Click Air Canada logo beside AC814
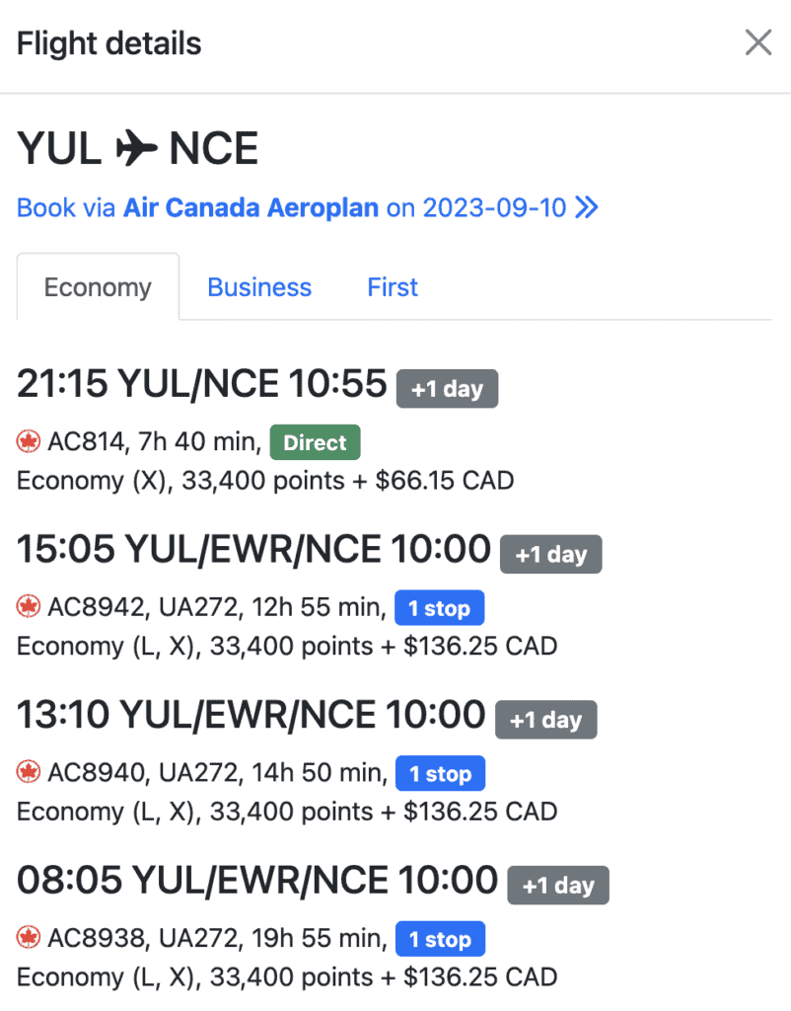This screenshot has width=791, height=1011. click(29, 443)
